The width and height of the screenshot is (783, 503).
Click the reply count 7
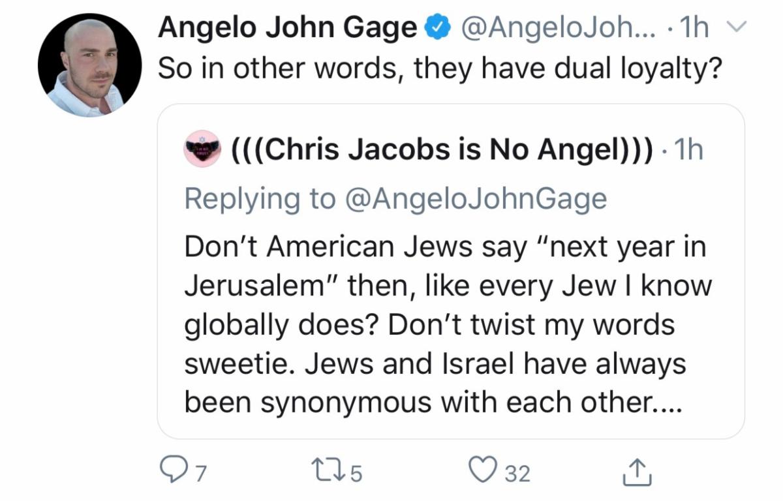pyautogui.click(x=201, y=472)
